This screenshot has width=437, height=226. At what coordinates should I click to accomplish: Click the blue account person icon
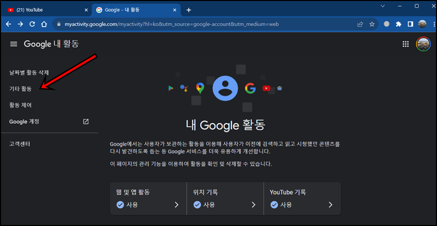225,88
